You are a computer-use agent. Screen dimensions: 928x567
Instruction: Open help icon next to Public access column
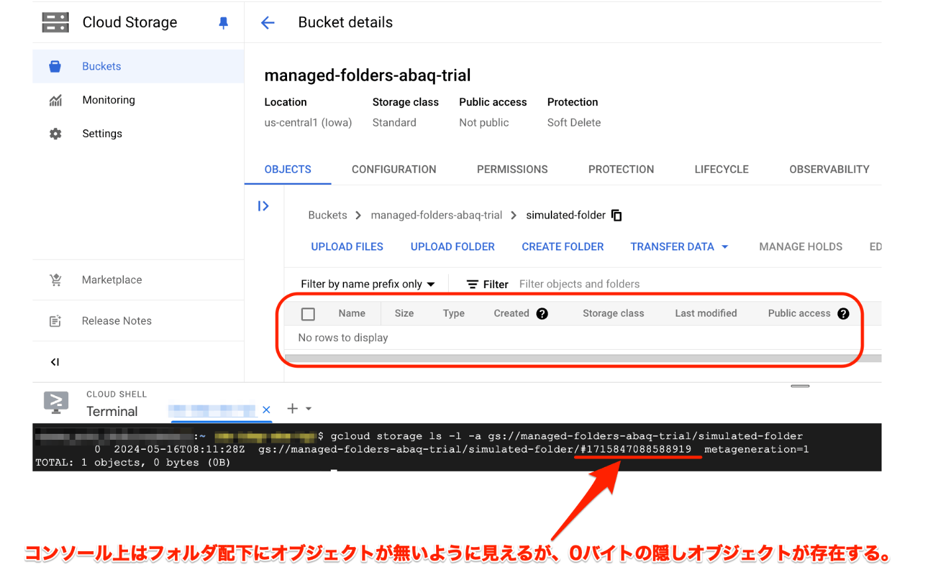pos(843,314)
